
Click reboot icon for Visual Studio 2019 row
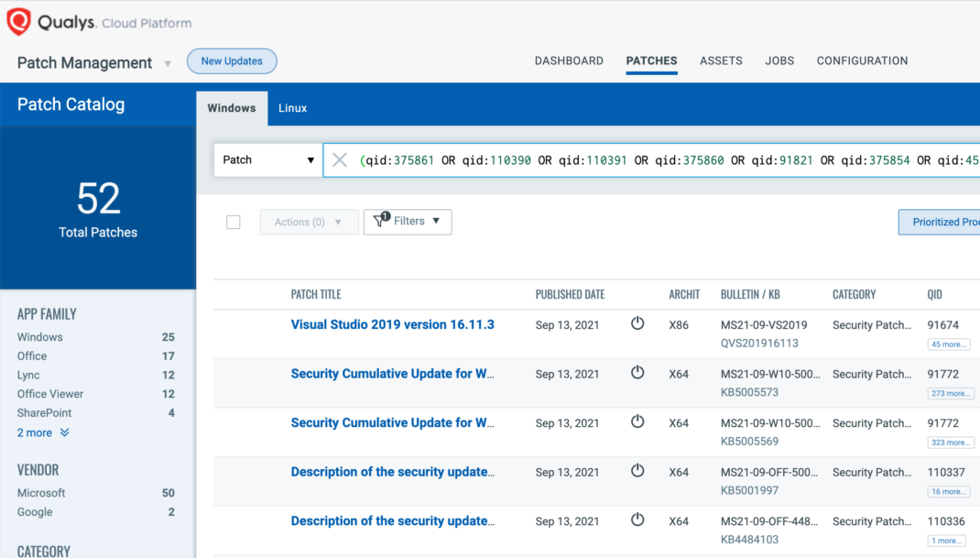pyautogui.click(x=637, y=323)
